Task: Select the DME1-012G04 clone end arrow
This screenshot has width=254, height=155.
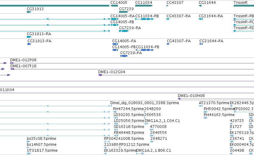Action: click(x=100, y=75)
